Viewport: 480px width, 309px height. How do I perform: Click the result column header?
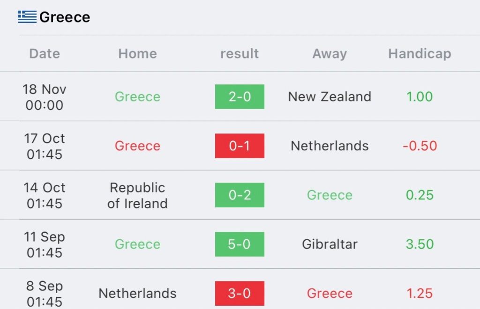coord(240,53)
